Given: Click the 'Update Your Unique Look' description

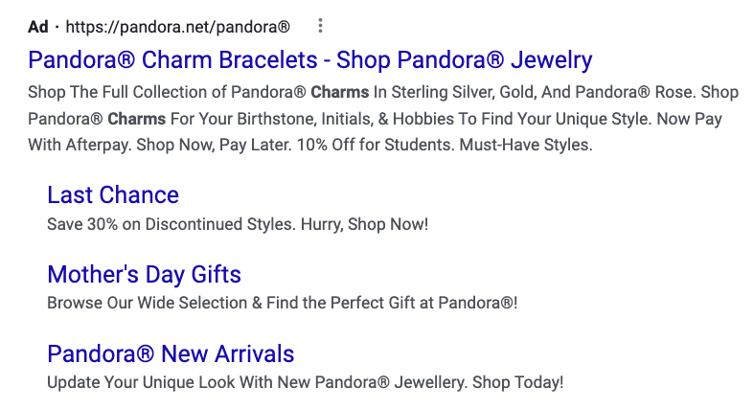Looking at the screenshot, I should pos(143,382).
